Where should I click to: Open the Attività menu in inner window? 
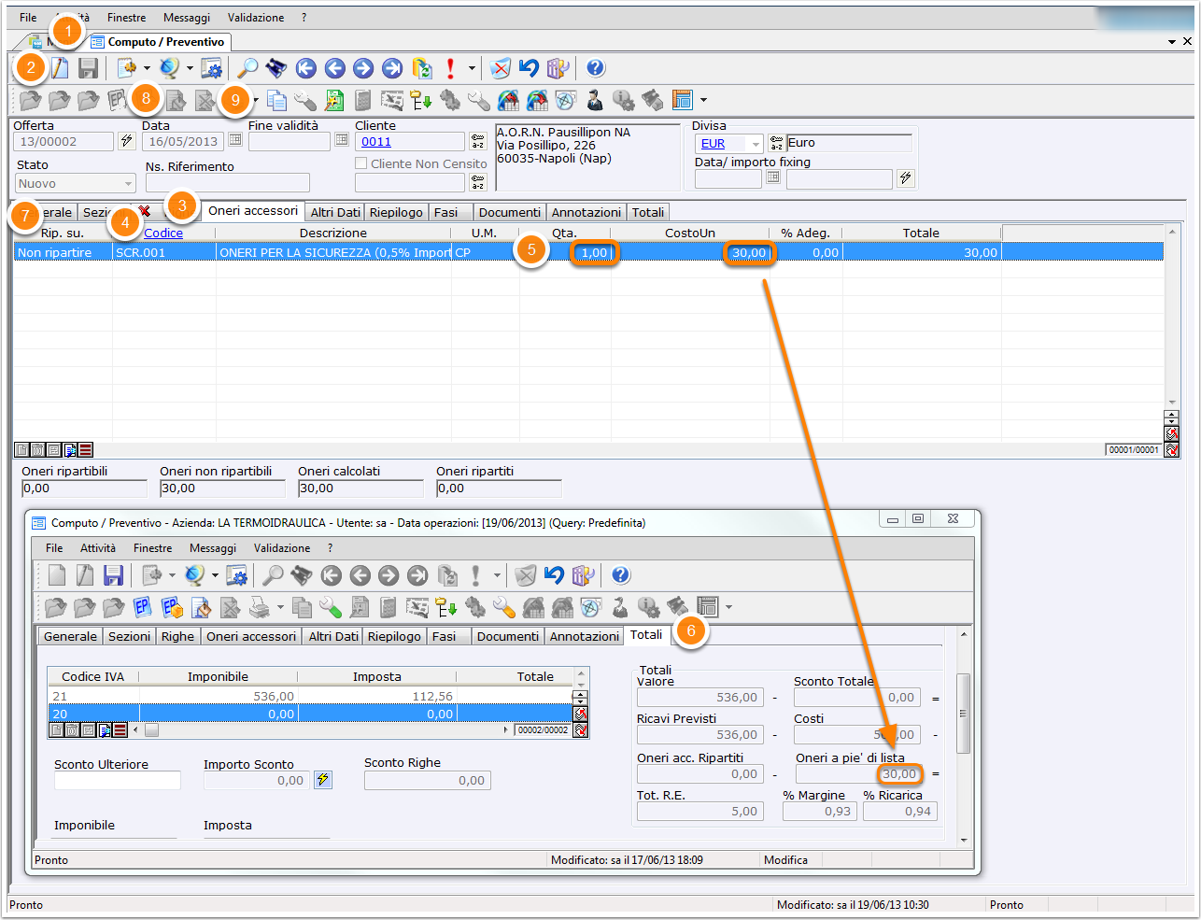click(x=98, y=548)
